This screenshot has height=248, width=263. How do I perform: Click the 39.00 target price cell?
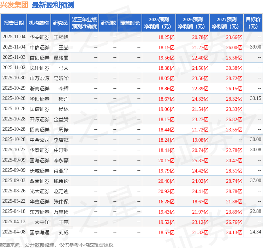(x=256, y=47)
